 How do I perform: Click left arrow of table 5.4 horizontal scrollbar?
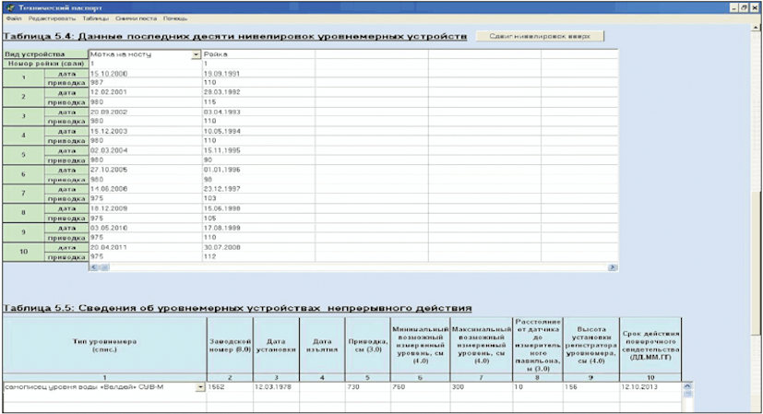click(93, 267)
